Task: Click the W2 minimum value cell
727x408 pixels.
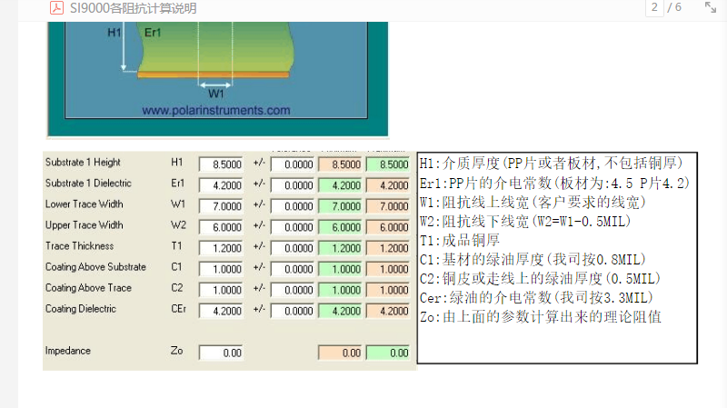Action: [340, 227]
